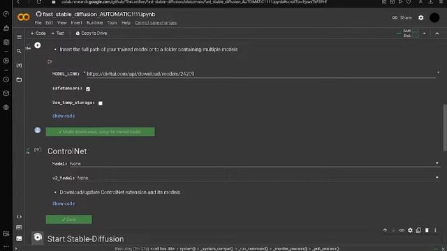This screenshot has width=447, height=251.
Task: Open browser sidebar history clock icon
Action: pyautogui.click(x=6, y=79)
